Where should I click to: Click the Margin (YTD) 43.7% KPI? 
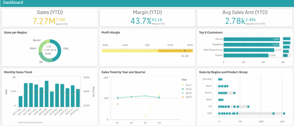pyautogui.click(x=141, y=21)
